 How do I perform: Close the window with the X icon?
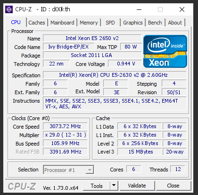pos(182,9)
